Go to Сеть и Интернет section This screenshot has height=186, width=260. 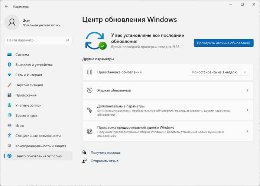[x=38, y=75]
